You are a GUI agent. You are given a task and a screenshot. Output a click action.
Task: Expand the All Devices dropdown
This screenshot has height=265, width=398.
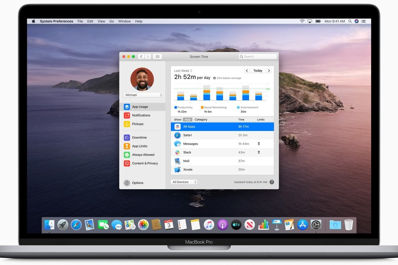click(184, 182)
